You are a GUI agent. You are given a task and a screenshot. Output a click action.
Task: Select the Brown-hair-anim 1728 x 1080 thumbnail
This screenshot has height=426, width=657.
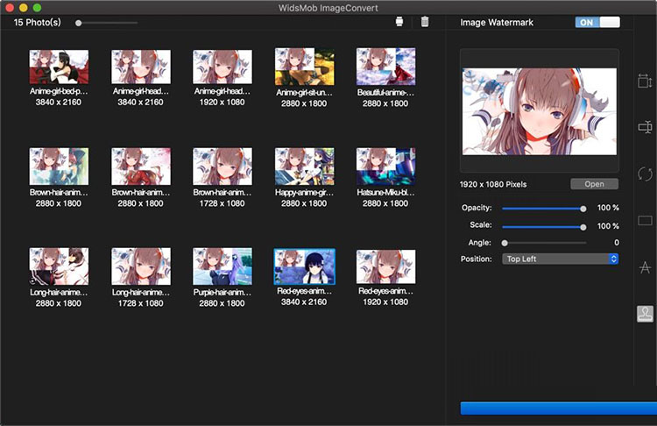point(223,166)
